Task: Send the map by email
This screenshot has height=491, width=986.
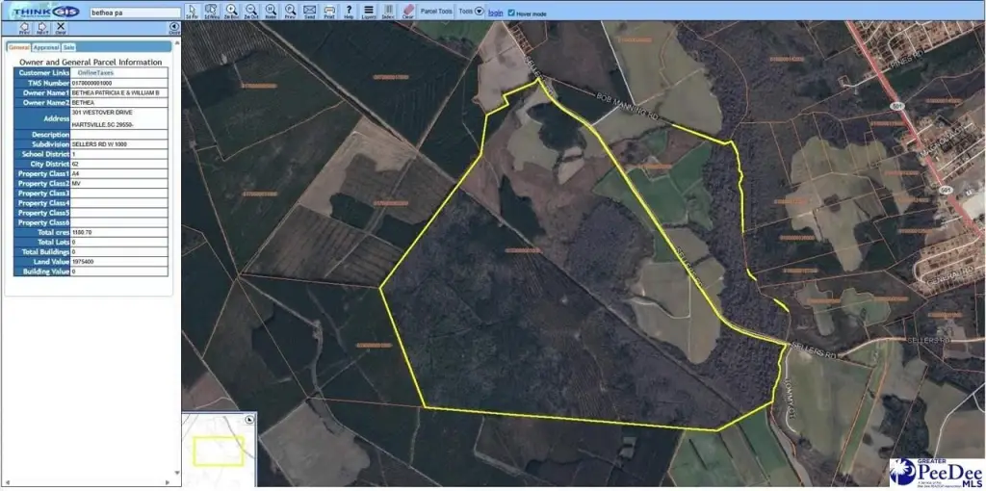Action: tap(309, 12)
